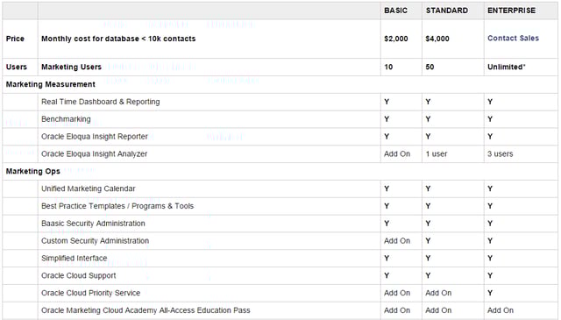
Task: Click Add On for Education Pass Basic
Action: [397, 310]
